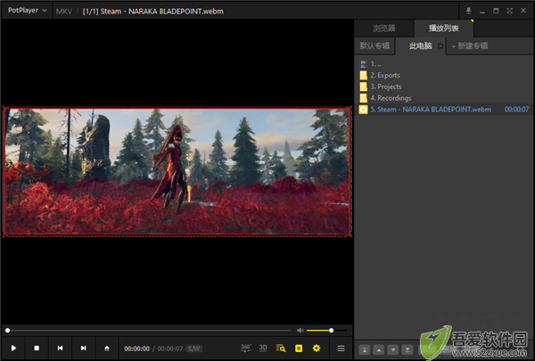Toggle 3D video mode
The height and width of the screenshot is (361, 535).
(x=263, y=348)
